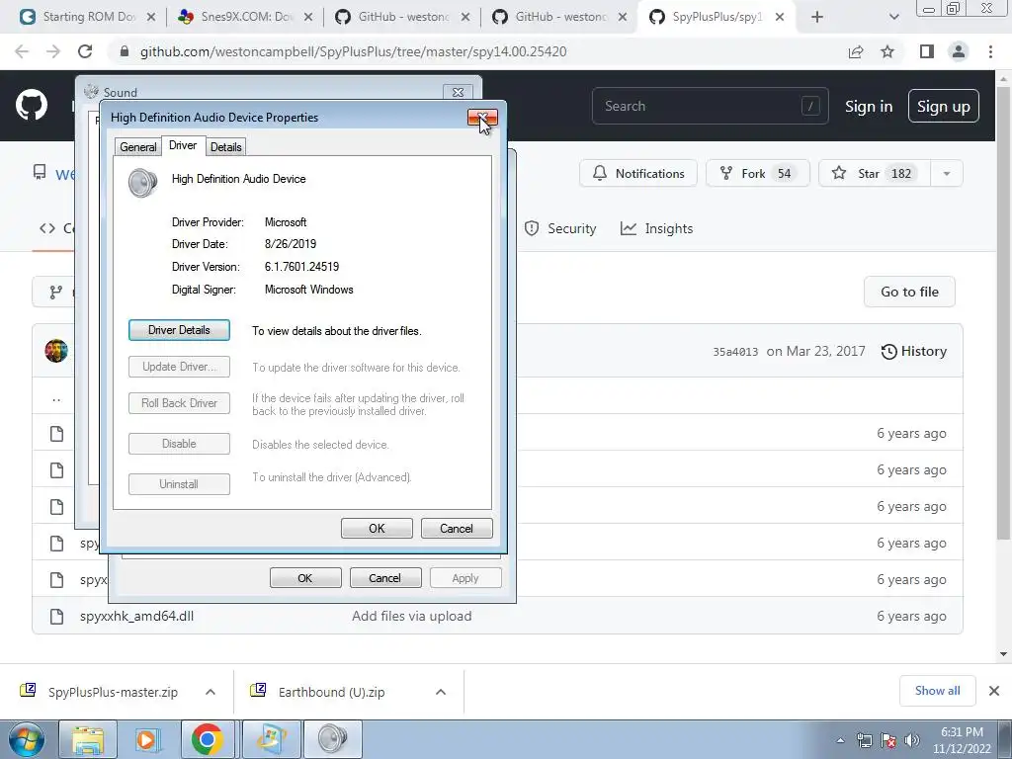Click the Chrome taskbar icon

[x=208, y=739]
